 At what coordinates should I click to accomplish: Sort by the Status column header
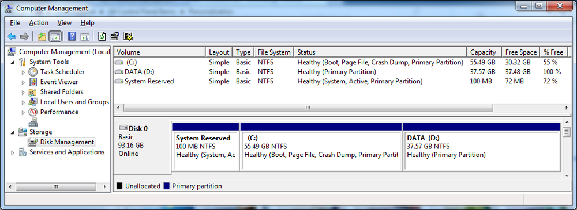pos(380,52)
